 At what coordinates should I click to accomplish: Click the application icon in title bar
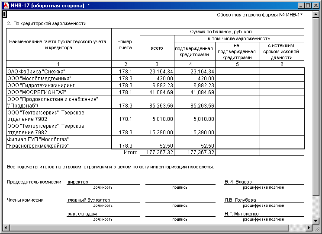pyautogui.click(x=6, y=6)
